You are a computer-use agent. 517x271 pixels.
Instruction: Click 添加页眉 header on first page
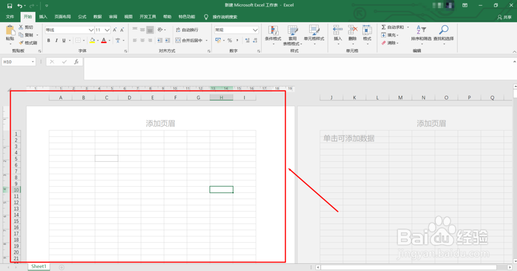pos(161,123)
